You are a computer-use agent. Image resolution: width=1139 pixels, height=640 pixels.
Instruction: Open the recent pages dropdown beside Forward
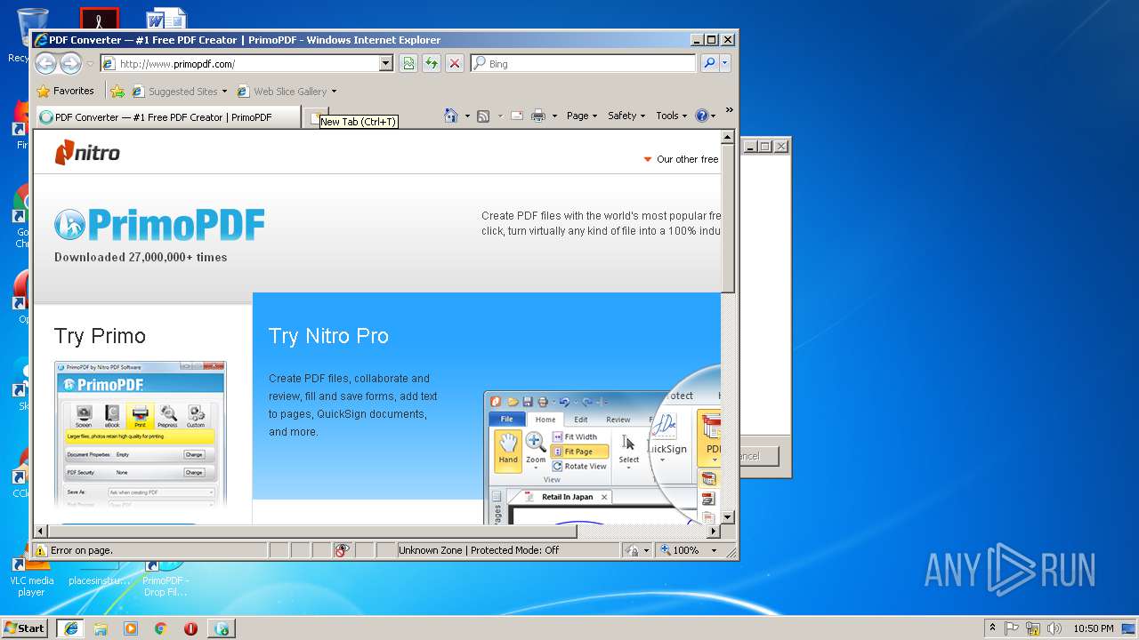(x=90, y=64)
